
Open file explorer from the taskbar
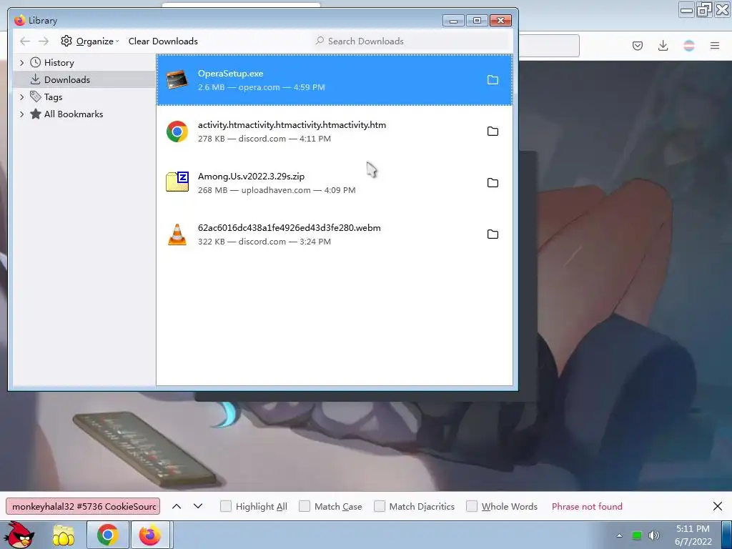point(63,535)
